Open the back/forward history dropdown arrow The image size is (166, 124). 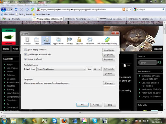(x=11, y=9)
